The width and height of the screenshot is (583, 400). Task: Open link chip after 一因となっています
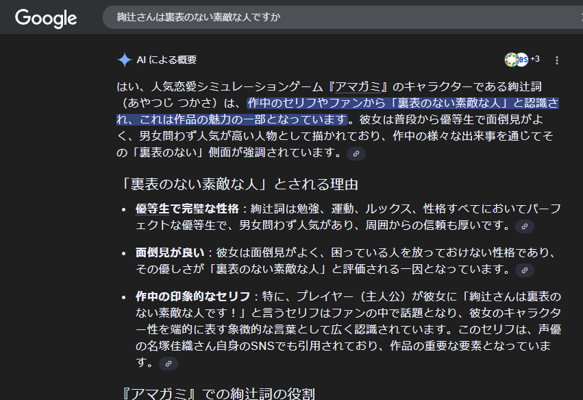(x=525, y=270)
